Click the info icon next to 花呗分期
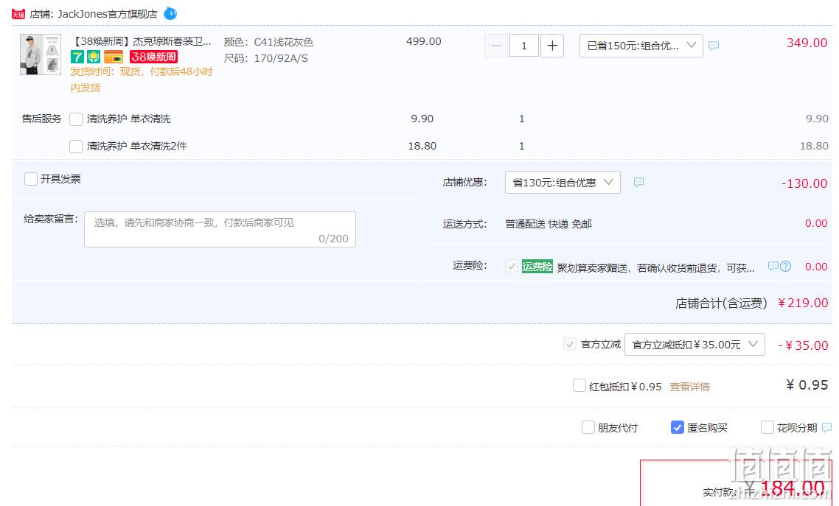 pyautogui.click(x=826, y=427)
